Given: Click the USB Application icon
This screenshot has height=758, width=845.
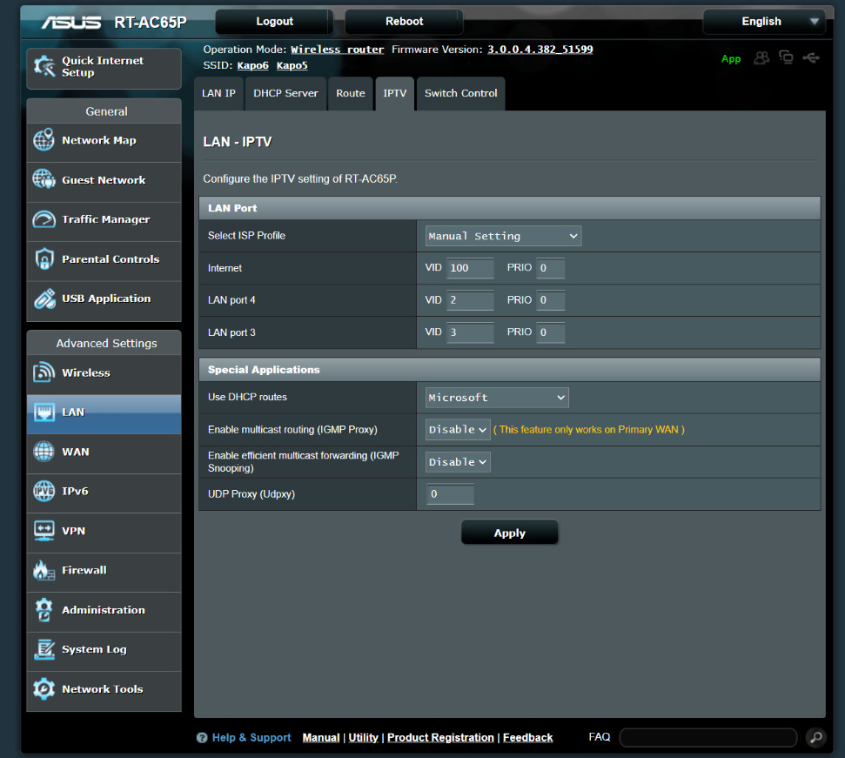Looking at the screenshot, I should tap(44, 299).
